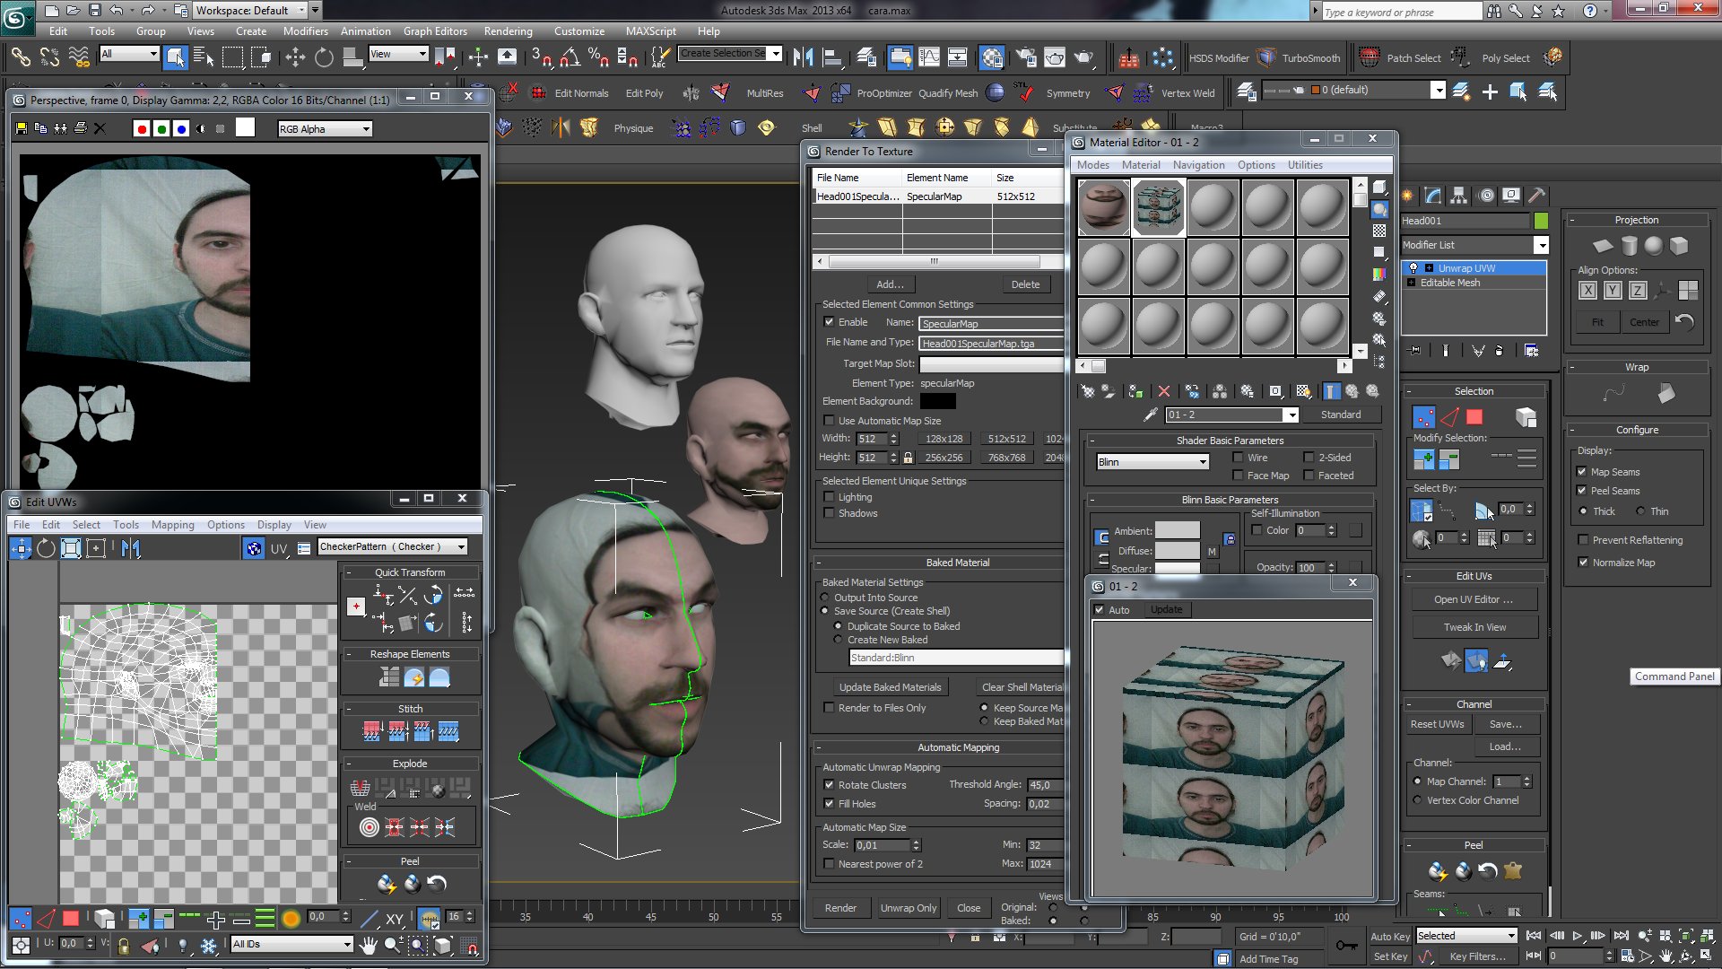Viewport: 1722px width, 969px height.
Task: Open the Modifier List dropdown
Action: [x=1541, y=245]
